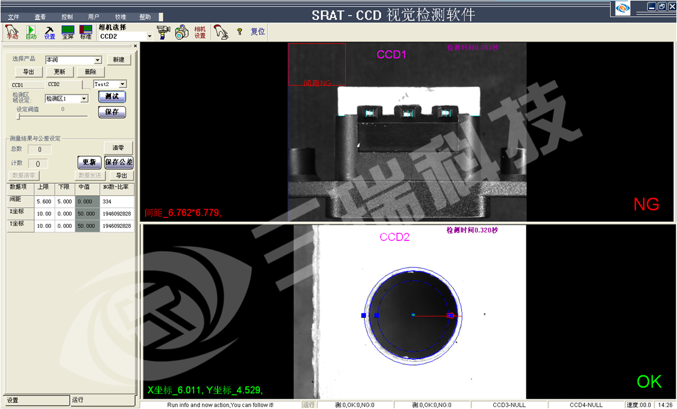
Task: Click the 清零 (Clear) button
Action: point(118,148)
